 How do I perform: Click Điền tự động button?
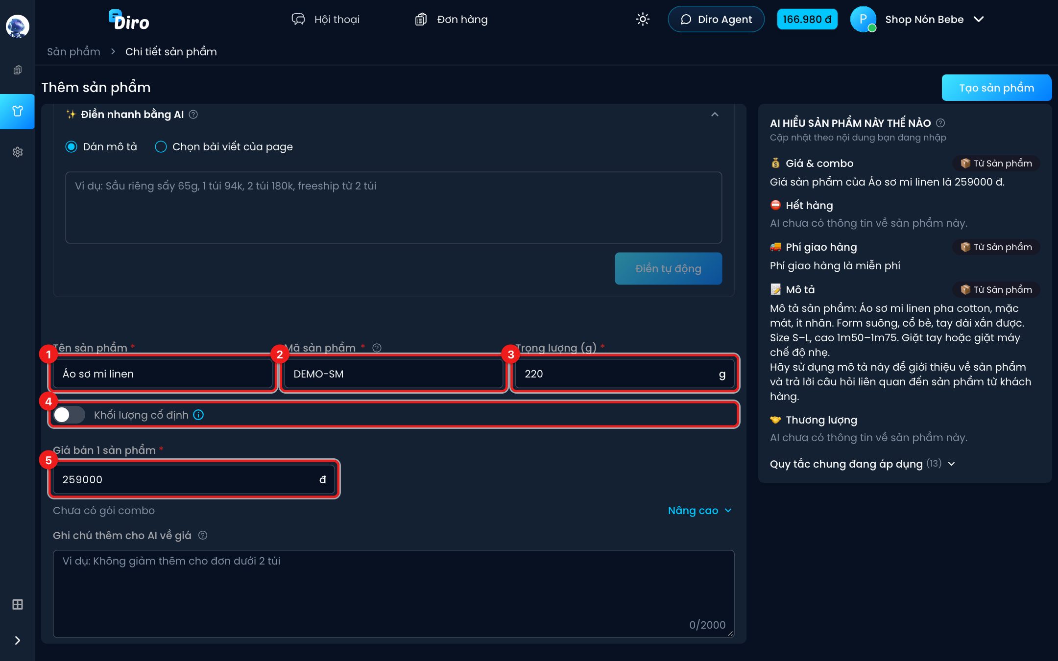coord(668,268)
